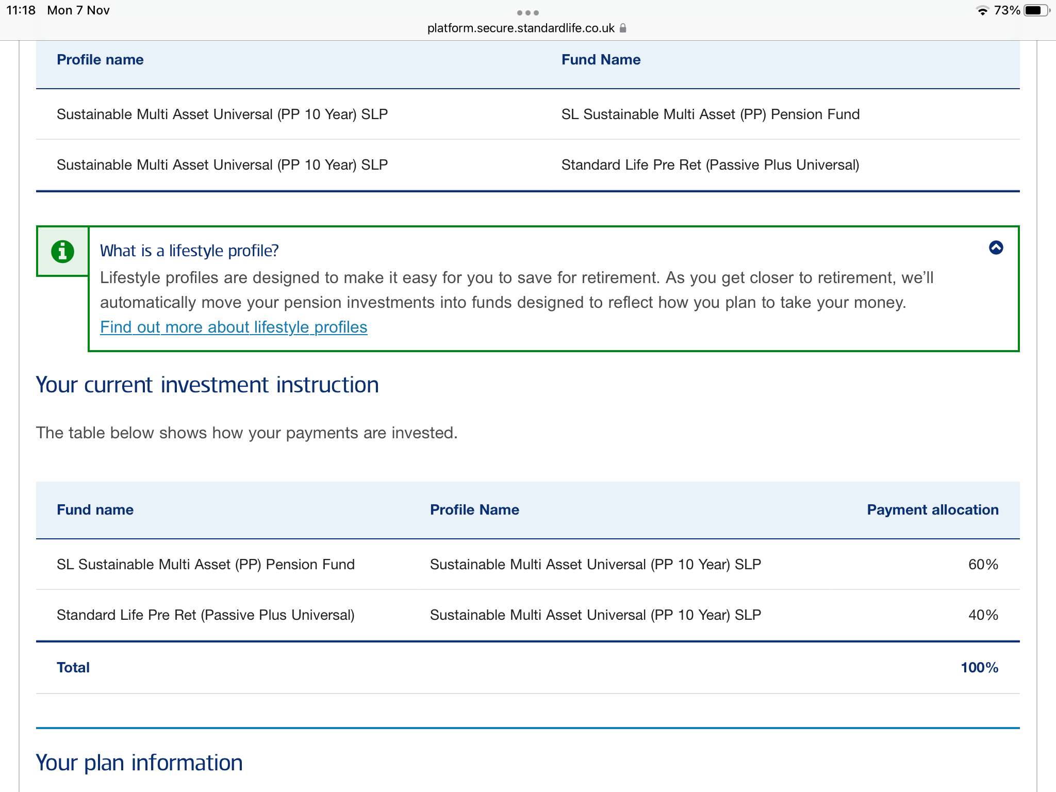Tap the 11:18 clock in status bar
The width and height of the screenshot is (1056, 792).
[x=21, y=10]
